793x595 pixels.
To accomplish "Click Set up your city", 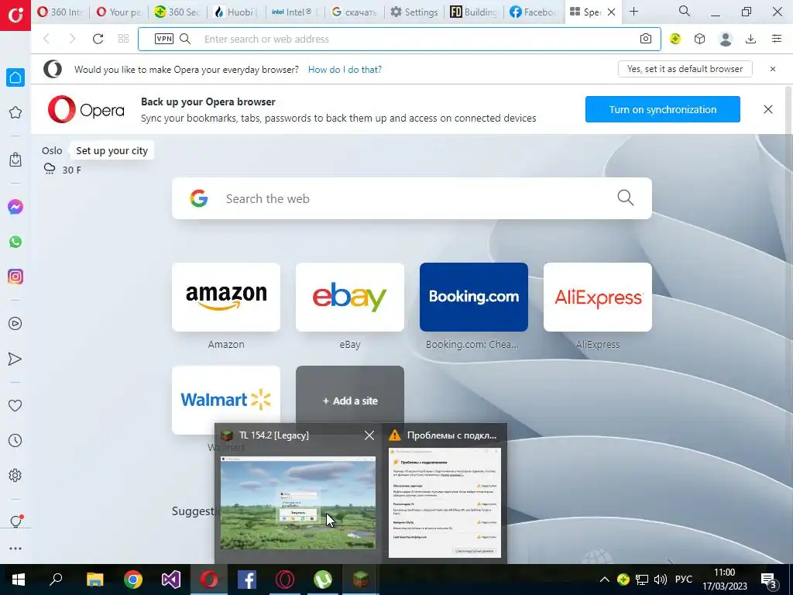I will pos(112,151).
